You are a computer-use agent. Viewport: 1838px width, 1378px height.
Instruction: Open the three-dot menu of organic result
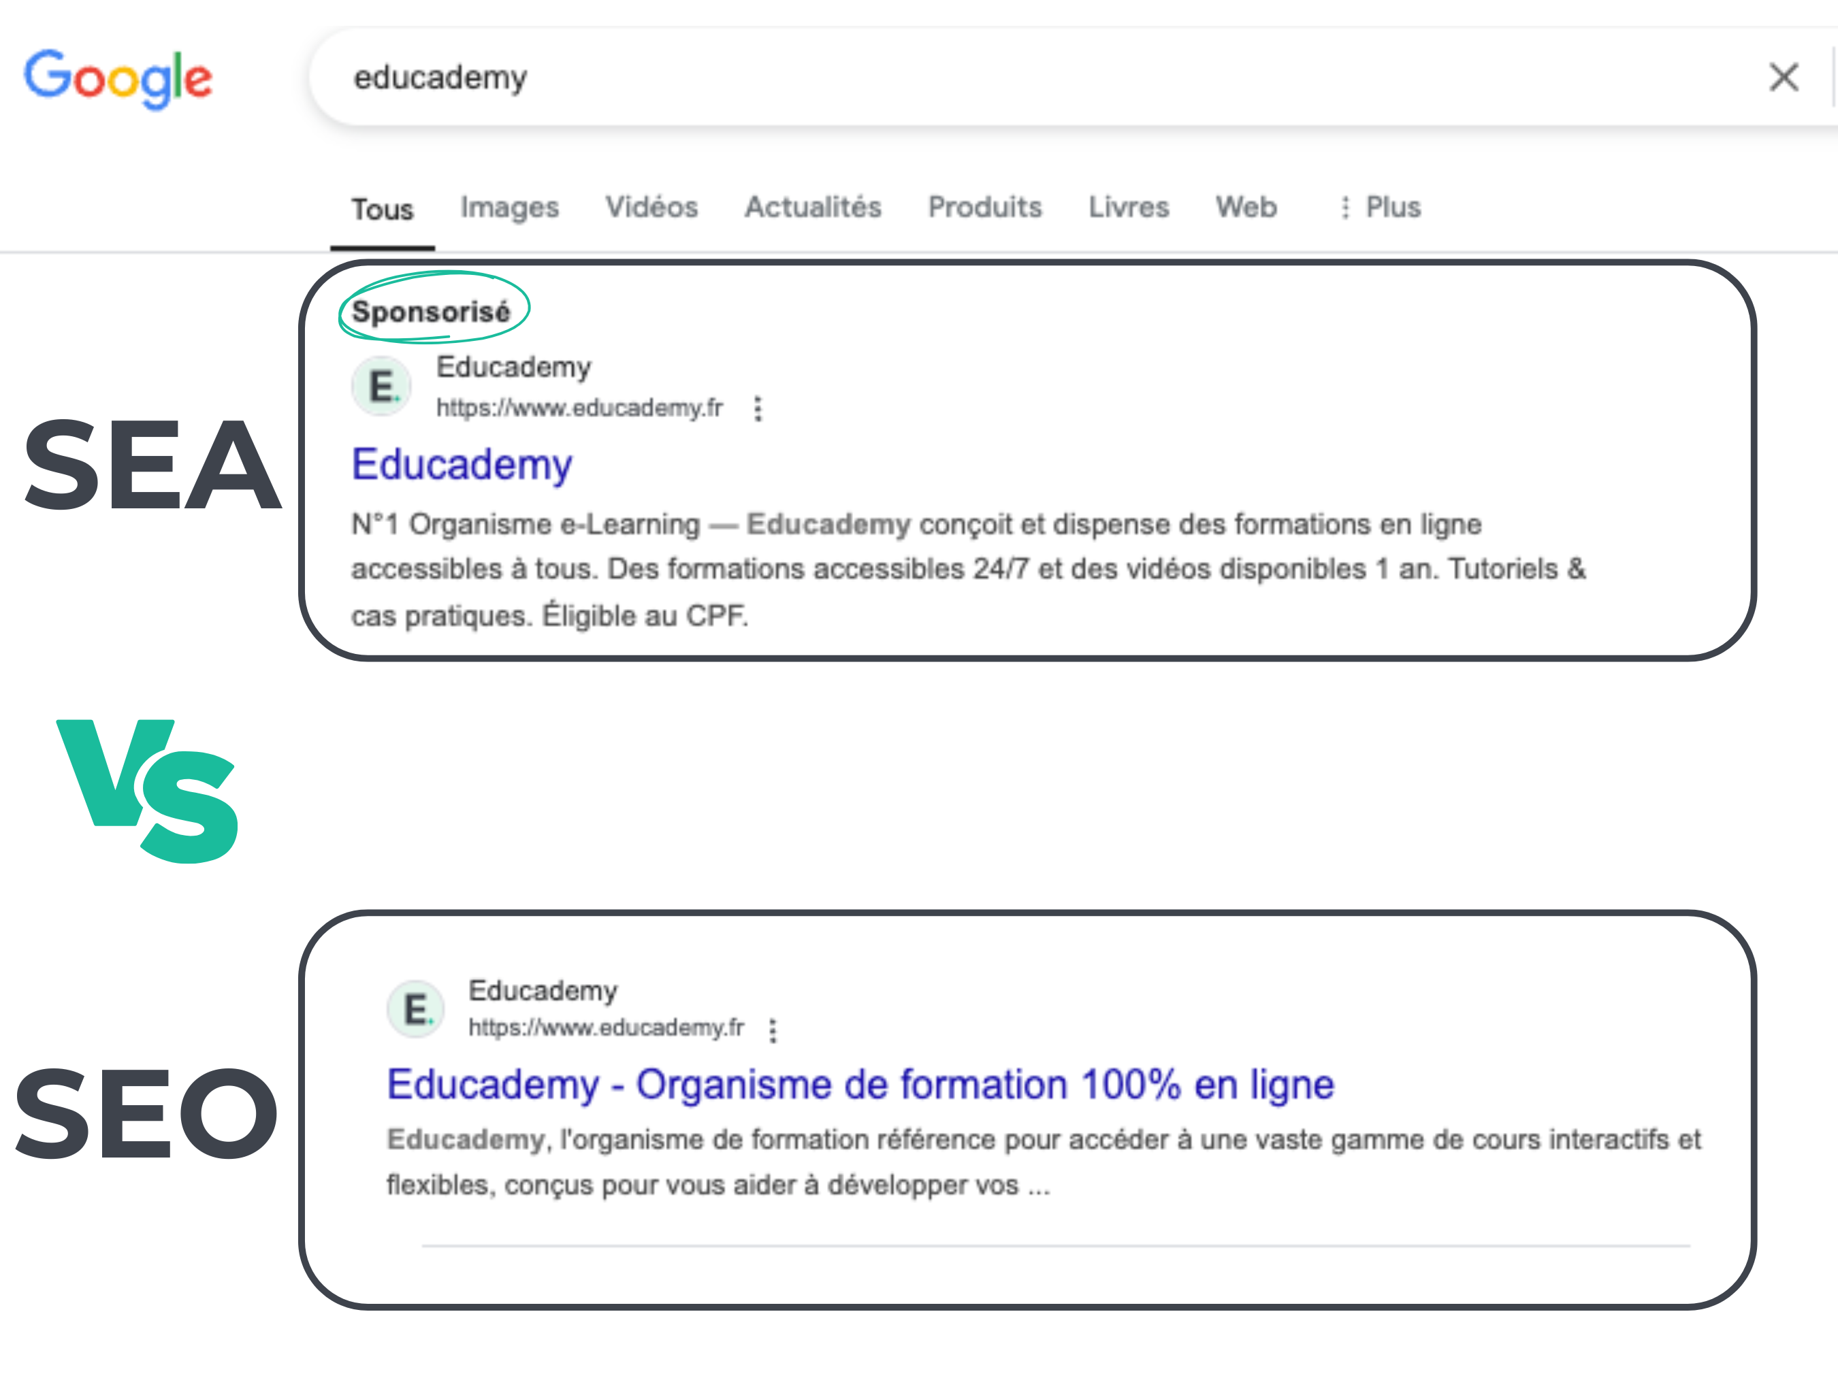[x=773, y=1030]
